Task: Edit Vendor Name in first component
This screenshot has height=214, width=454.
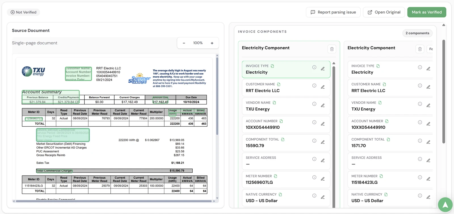Action: (323, 105)
